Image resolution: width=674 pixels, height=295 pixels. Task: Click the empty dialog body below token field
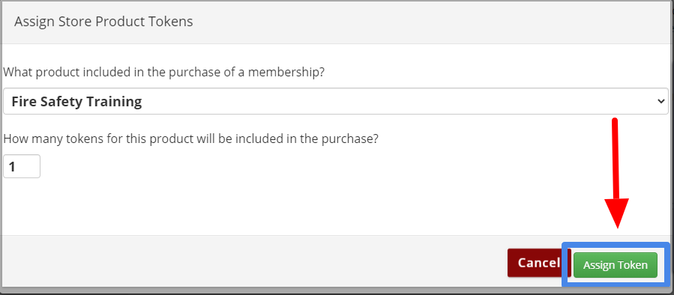tap(335, 206)
